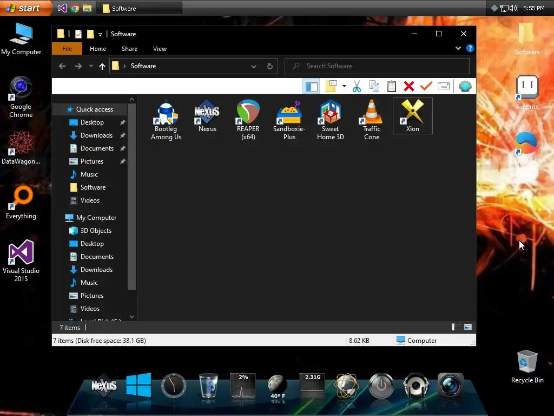The image size is (554, 416).
Task: Click the blue Help question mark
Action: pos(470,48)
